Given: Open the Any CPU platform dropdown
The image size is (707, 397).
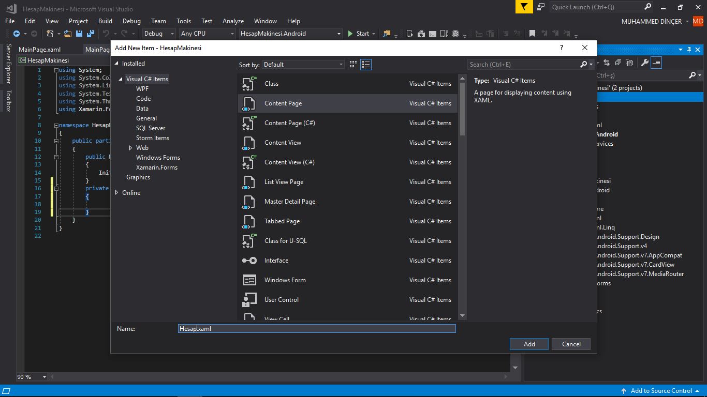Looking at the screenshot, I should pyautogui.click(x=207, y=34).
